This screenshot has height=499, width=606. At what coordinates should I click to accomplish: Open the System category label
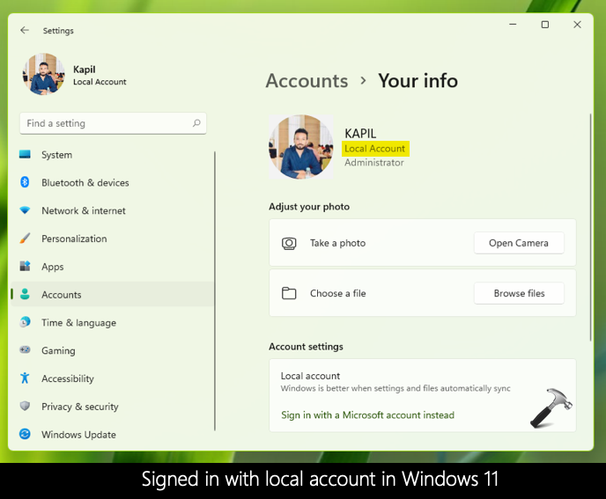pyautogui.click(x=56, y=155)
